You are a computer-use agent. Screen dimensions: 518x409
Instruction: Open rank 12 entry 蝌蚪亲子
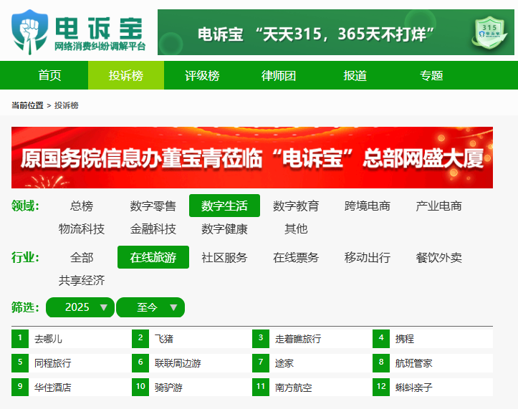(x=413, y=388)
